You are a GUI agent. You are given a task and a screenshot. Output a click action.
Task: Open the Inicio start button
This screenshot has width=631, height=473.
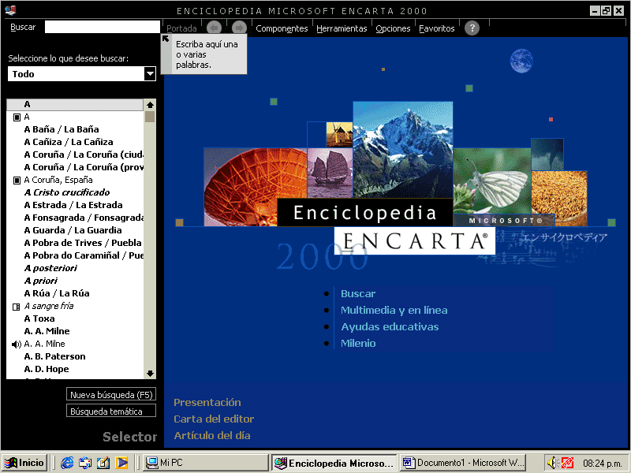[x=25, y=463]
